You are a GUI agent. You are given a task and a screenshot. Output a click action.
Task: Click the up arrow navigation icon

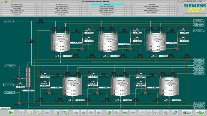coord(83,112)
